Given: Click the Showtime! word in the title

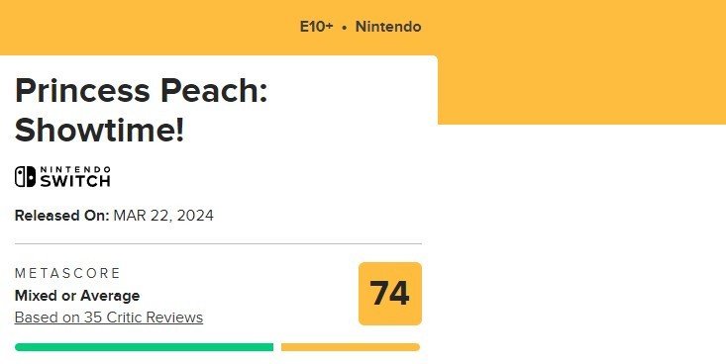Looking at the screenshot, I should 100,130.
